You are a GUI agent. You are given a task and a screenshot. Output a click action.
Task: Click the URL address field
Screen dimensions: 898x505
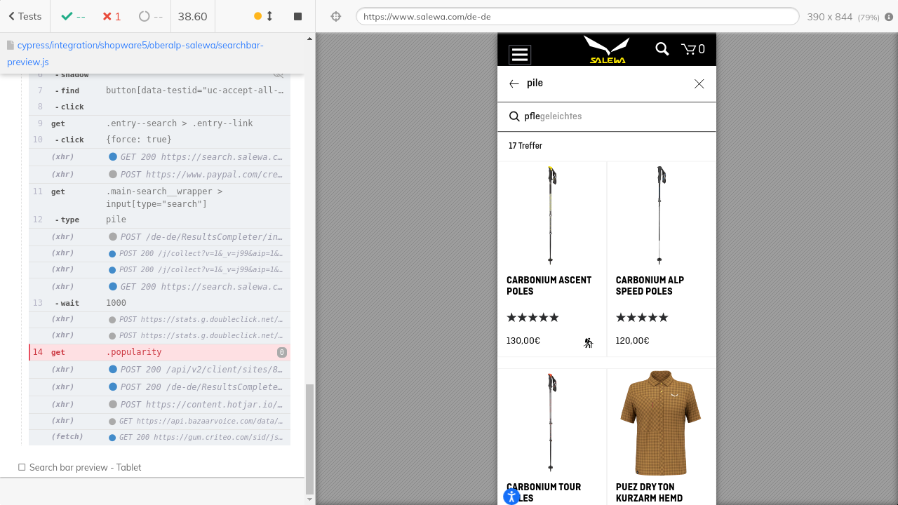point(577,16)
